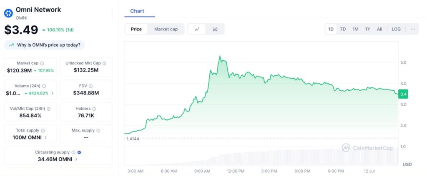Expand the Volume (24h) details arrow
Screen dimensions: 427x176
click(x=53, y=93)
